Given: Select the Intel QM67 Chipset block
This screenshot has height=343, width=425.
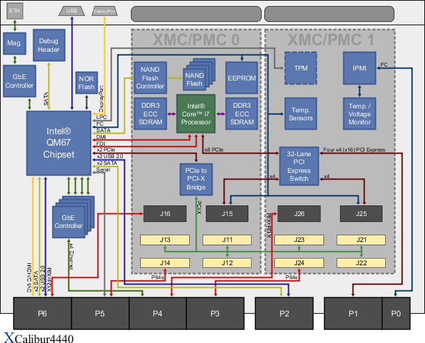Looking at the screenshot, I should [59, 143].
